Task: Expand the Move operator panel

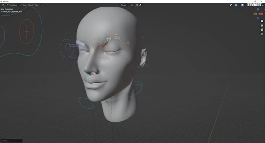Action: pos(11,141)
